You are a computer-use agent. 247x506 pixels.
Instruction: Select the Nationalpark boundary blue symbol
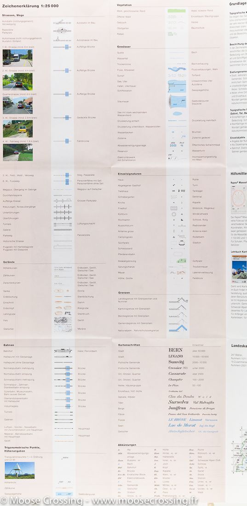point(177,329)
